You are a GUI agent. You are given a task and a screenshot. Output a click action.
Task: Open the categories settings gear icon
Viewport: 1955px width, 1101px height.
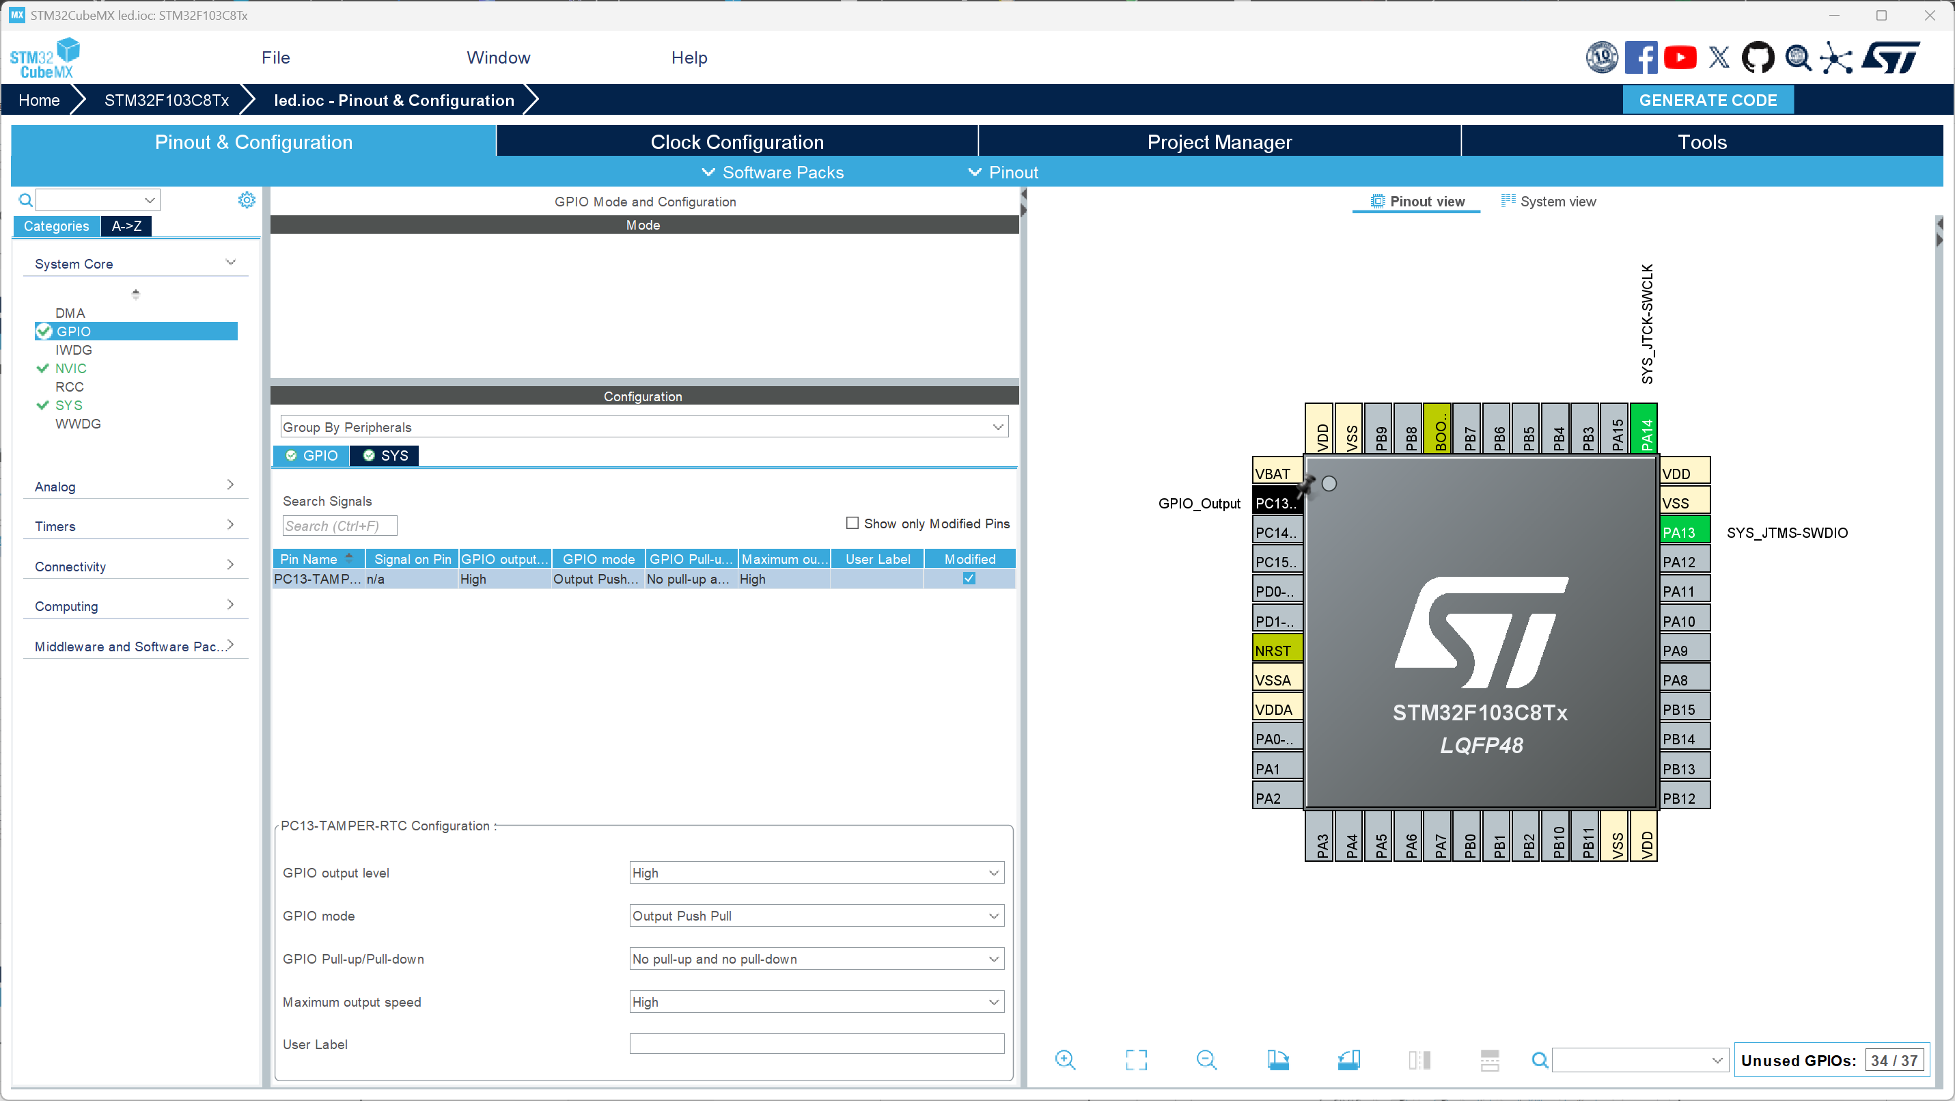(247, 200)
